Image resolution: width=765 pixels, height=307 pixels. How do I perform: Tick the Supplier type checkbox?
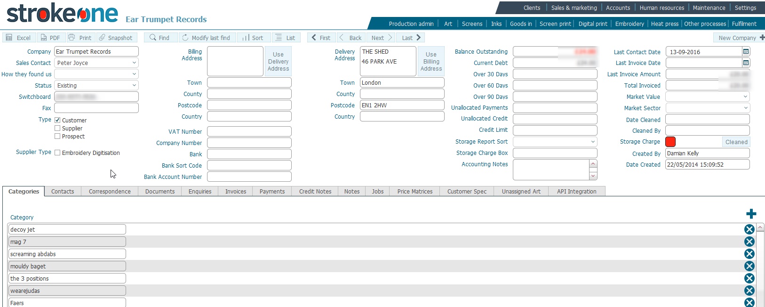click(57, 128)
